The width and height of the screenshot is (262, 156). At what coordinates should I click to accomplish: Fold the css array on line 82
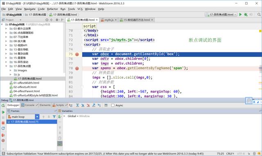click(82, 87)
